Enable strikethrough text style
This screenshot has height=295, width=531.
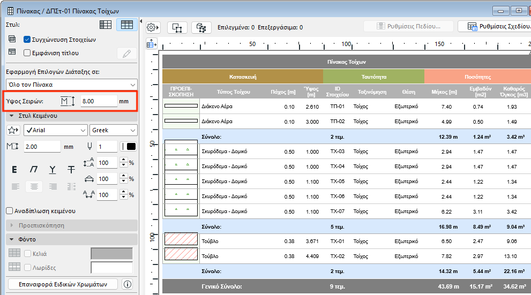pos(71,170)
